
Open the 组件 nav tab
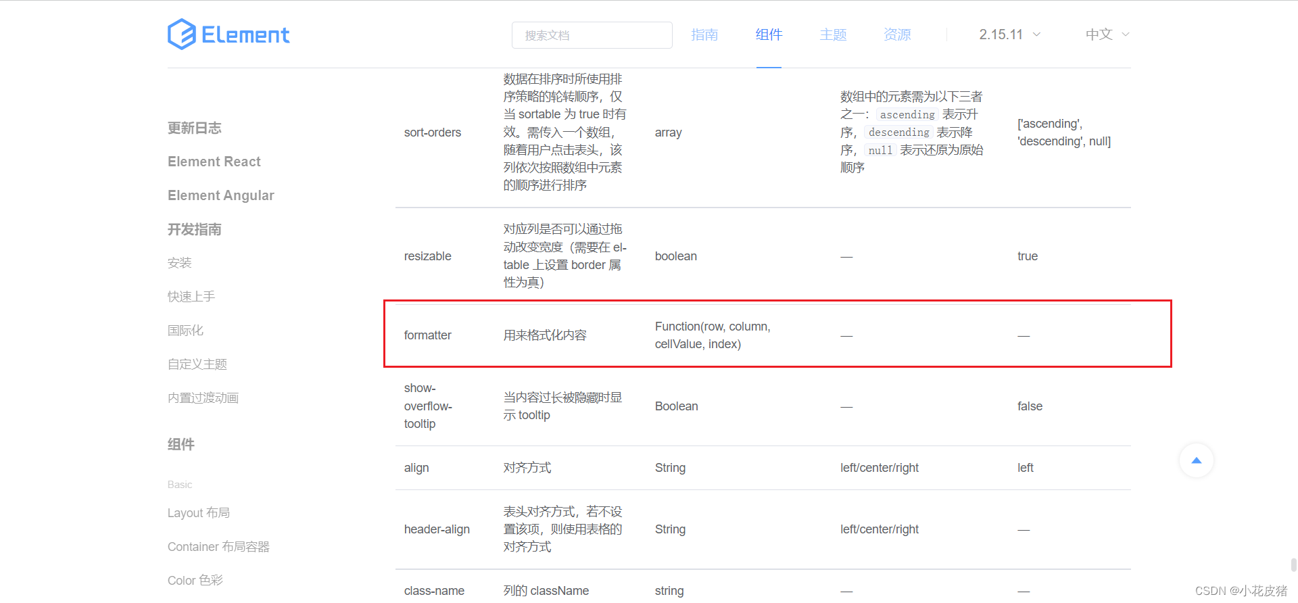point(769,34)
